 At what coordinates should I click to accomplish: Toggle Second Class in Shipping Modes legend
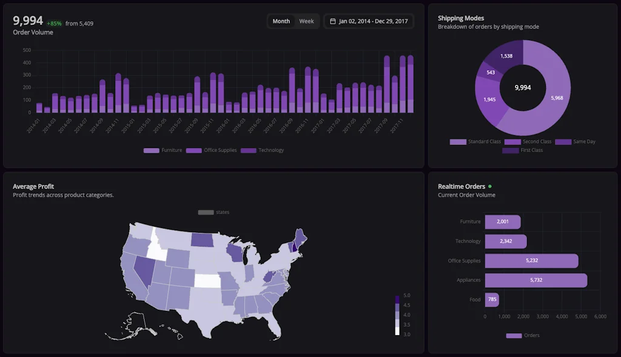pos(512,142)
